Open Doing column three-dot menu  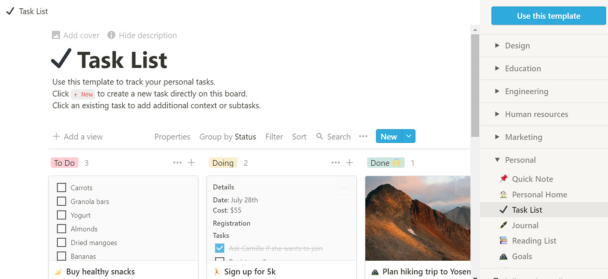click(x=335, y=163)
